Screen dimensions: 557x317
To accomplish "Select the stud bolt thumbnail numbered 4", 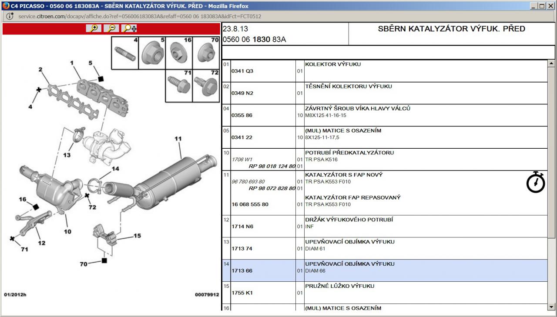I will [125, 53].
